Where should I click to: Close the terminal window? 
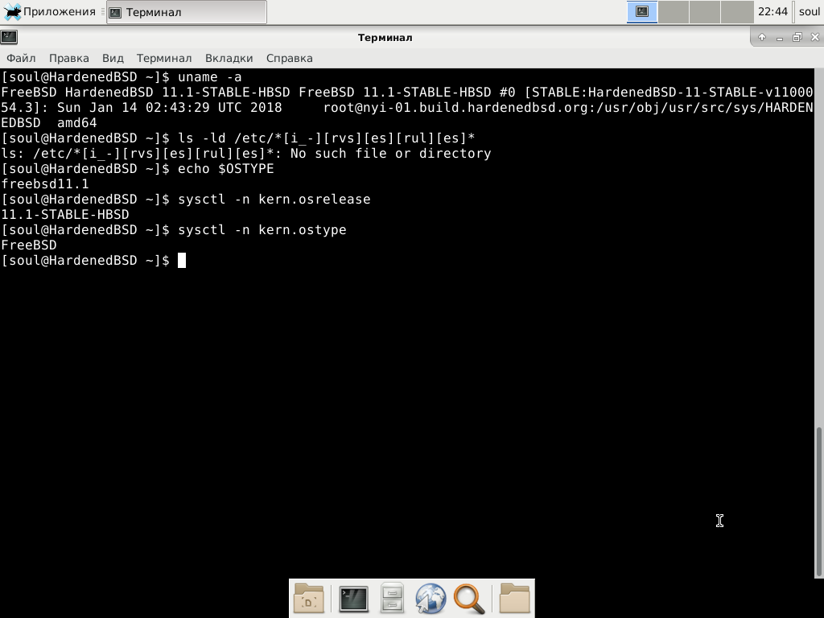point(815,37)
